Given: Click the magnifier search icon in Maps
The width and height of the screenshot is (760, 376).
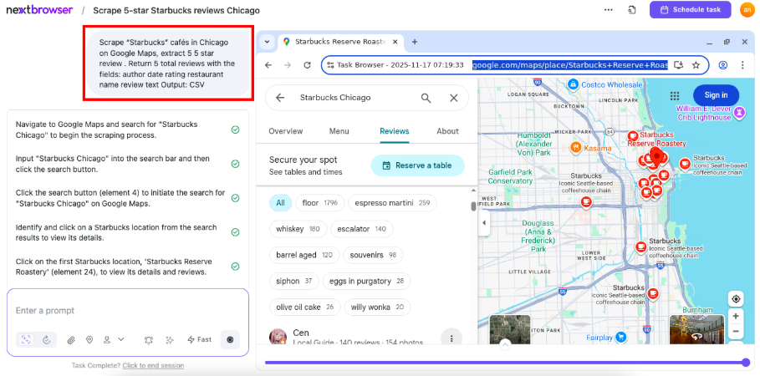Looking at the screenshot, I should pos(426,98).
